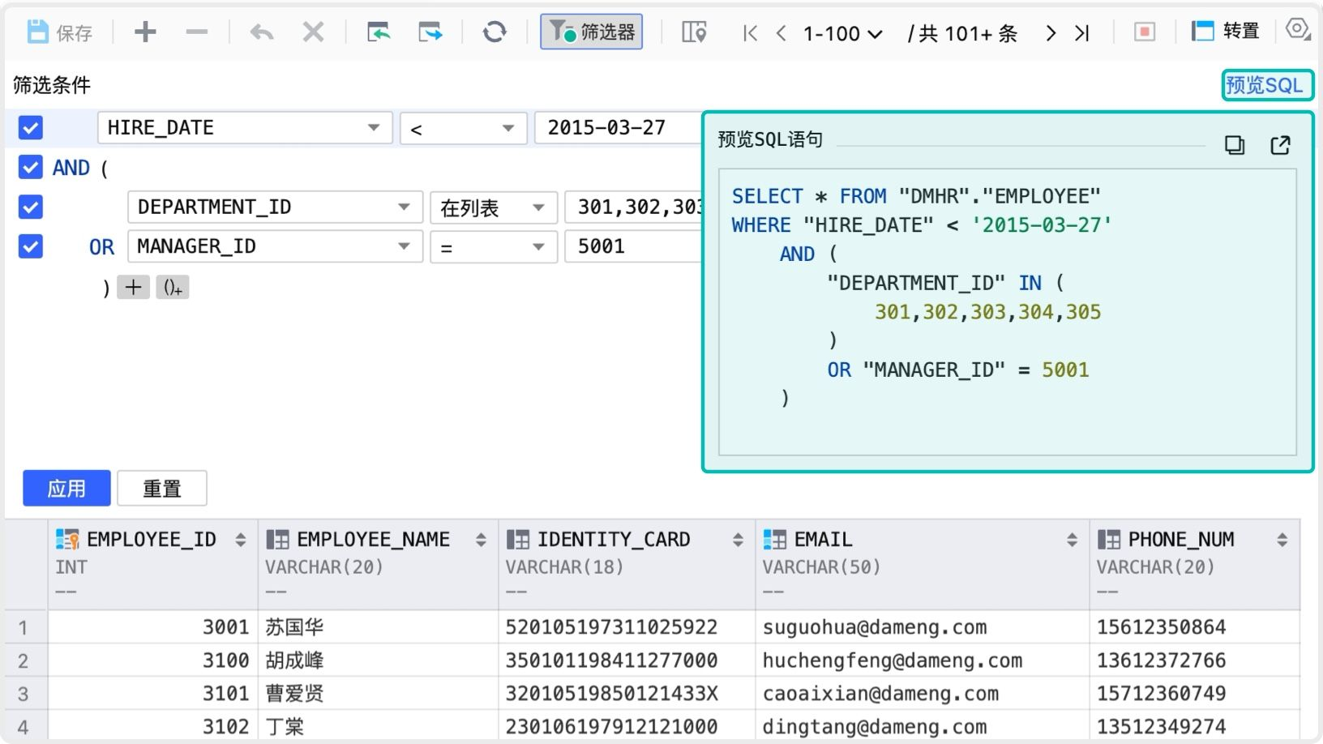Viewport: 1323px width, 744px height.
Task: Click the 转置 transpose button
Action: coord(1226,32)
